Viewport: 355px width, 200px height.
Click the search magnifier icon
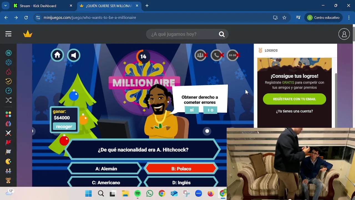[222, 34]
